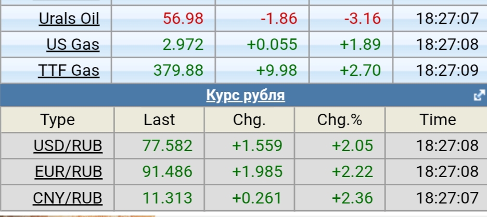Click the Type column header
487x217 pixels.
58,120
